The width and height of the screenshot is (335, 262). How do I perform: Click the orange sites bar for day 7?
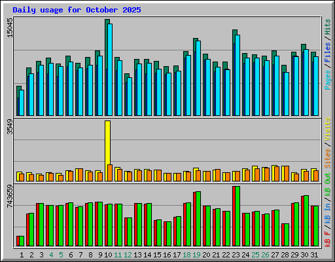(80, 175)
